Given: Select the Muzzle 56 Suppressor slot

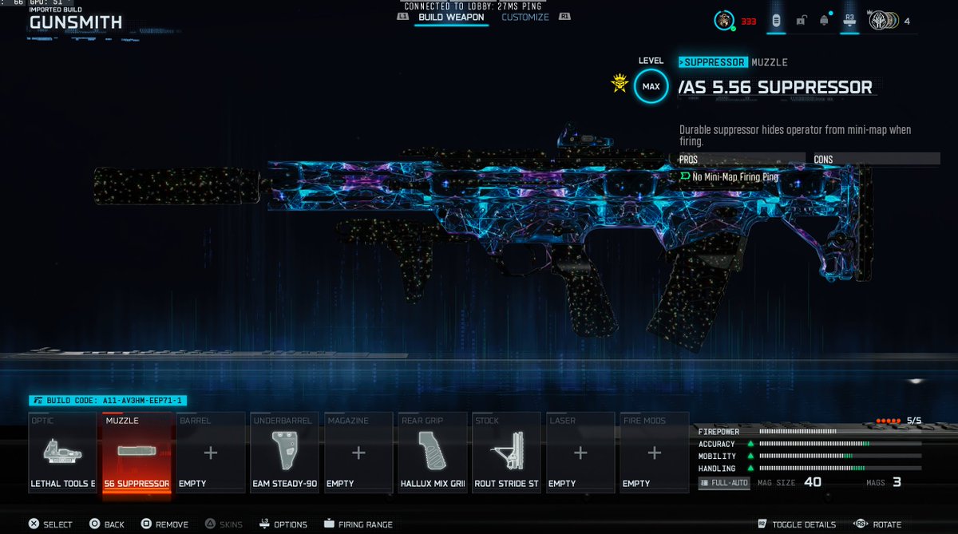Looking at the screenshot, I should (137, 453).
